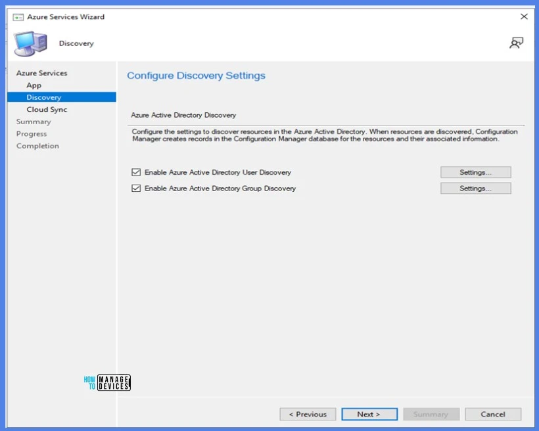This screenshot has height=431, width=539.
Task: Select the Completion step in sidebar
Action: (x=37, y=146)
